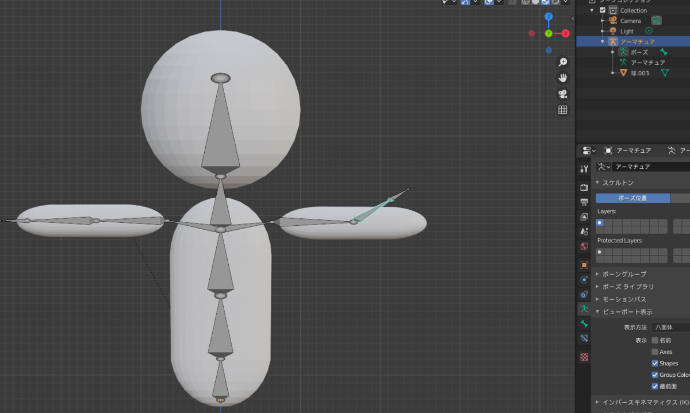Viewport: 690px width, 413px height.
Task: Open the armature data-block browse dropdown
Action: [x=604, y=167]
